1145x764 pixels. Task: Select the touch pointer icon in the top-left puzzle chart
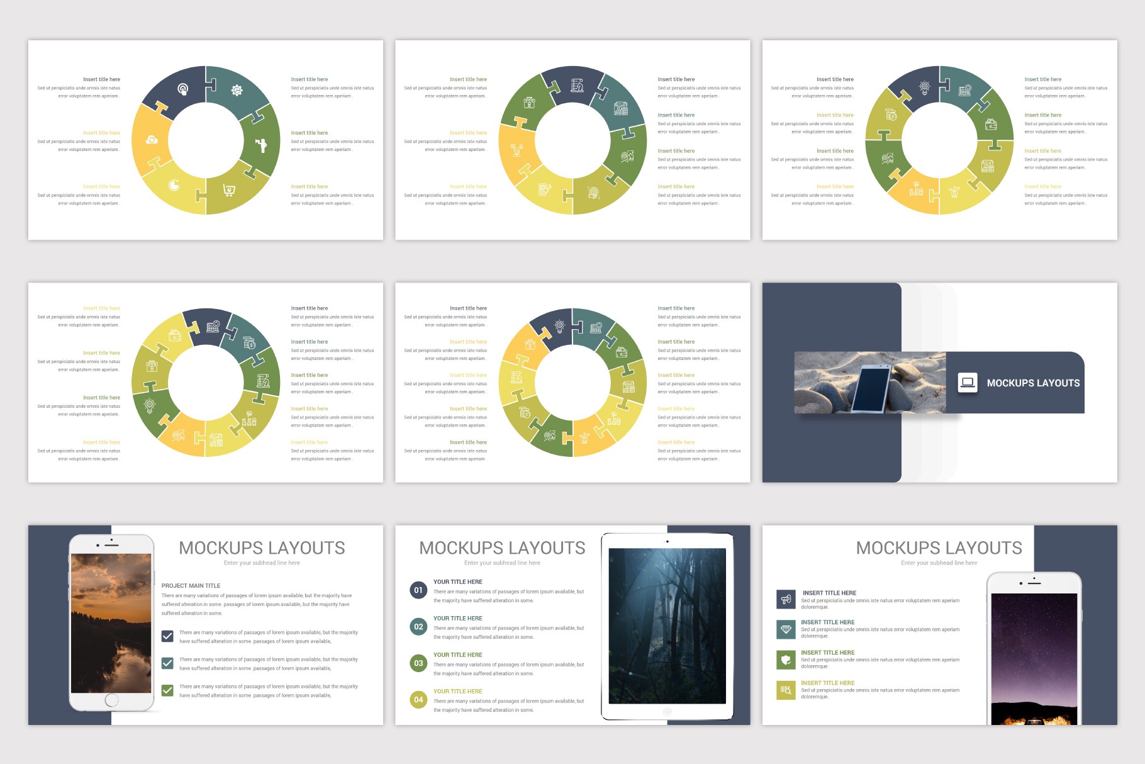tap(184, 89)
